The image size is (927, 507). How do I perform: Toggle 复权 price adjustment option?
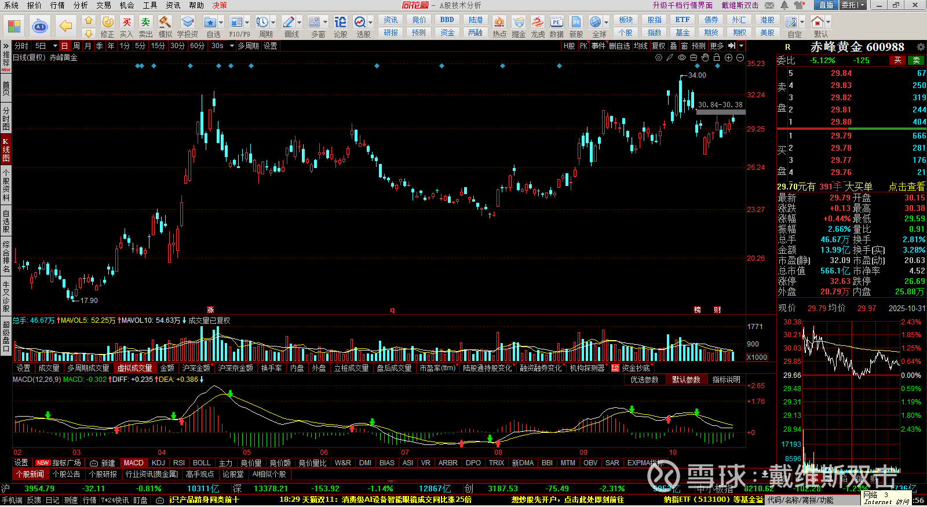click(x=658, y=46)
